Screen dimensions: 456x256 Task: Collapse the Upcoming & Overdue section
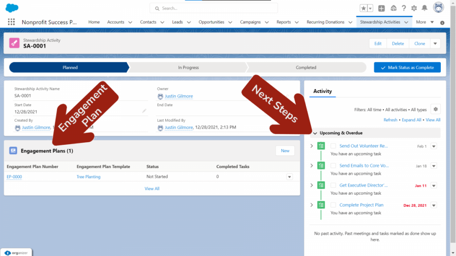[315, 133]
